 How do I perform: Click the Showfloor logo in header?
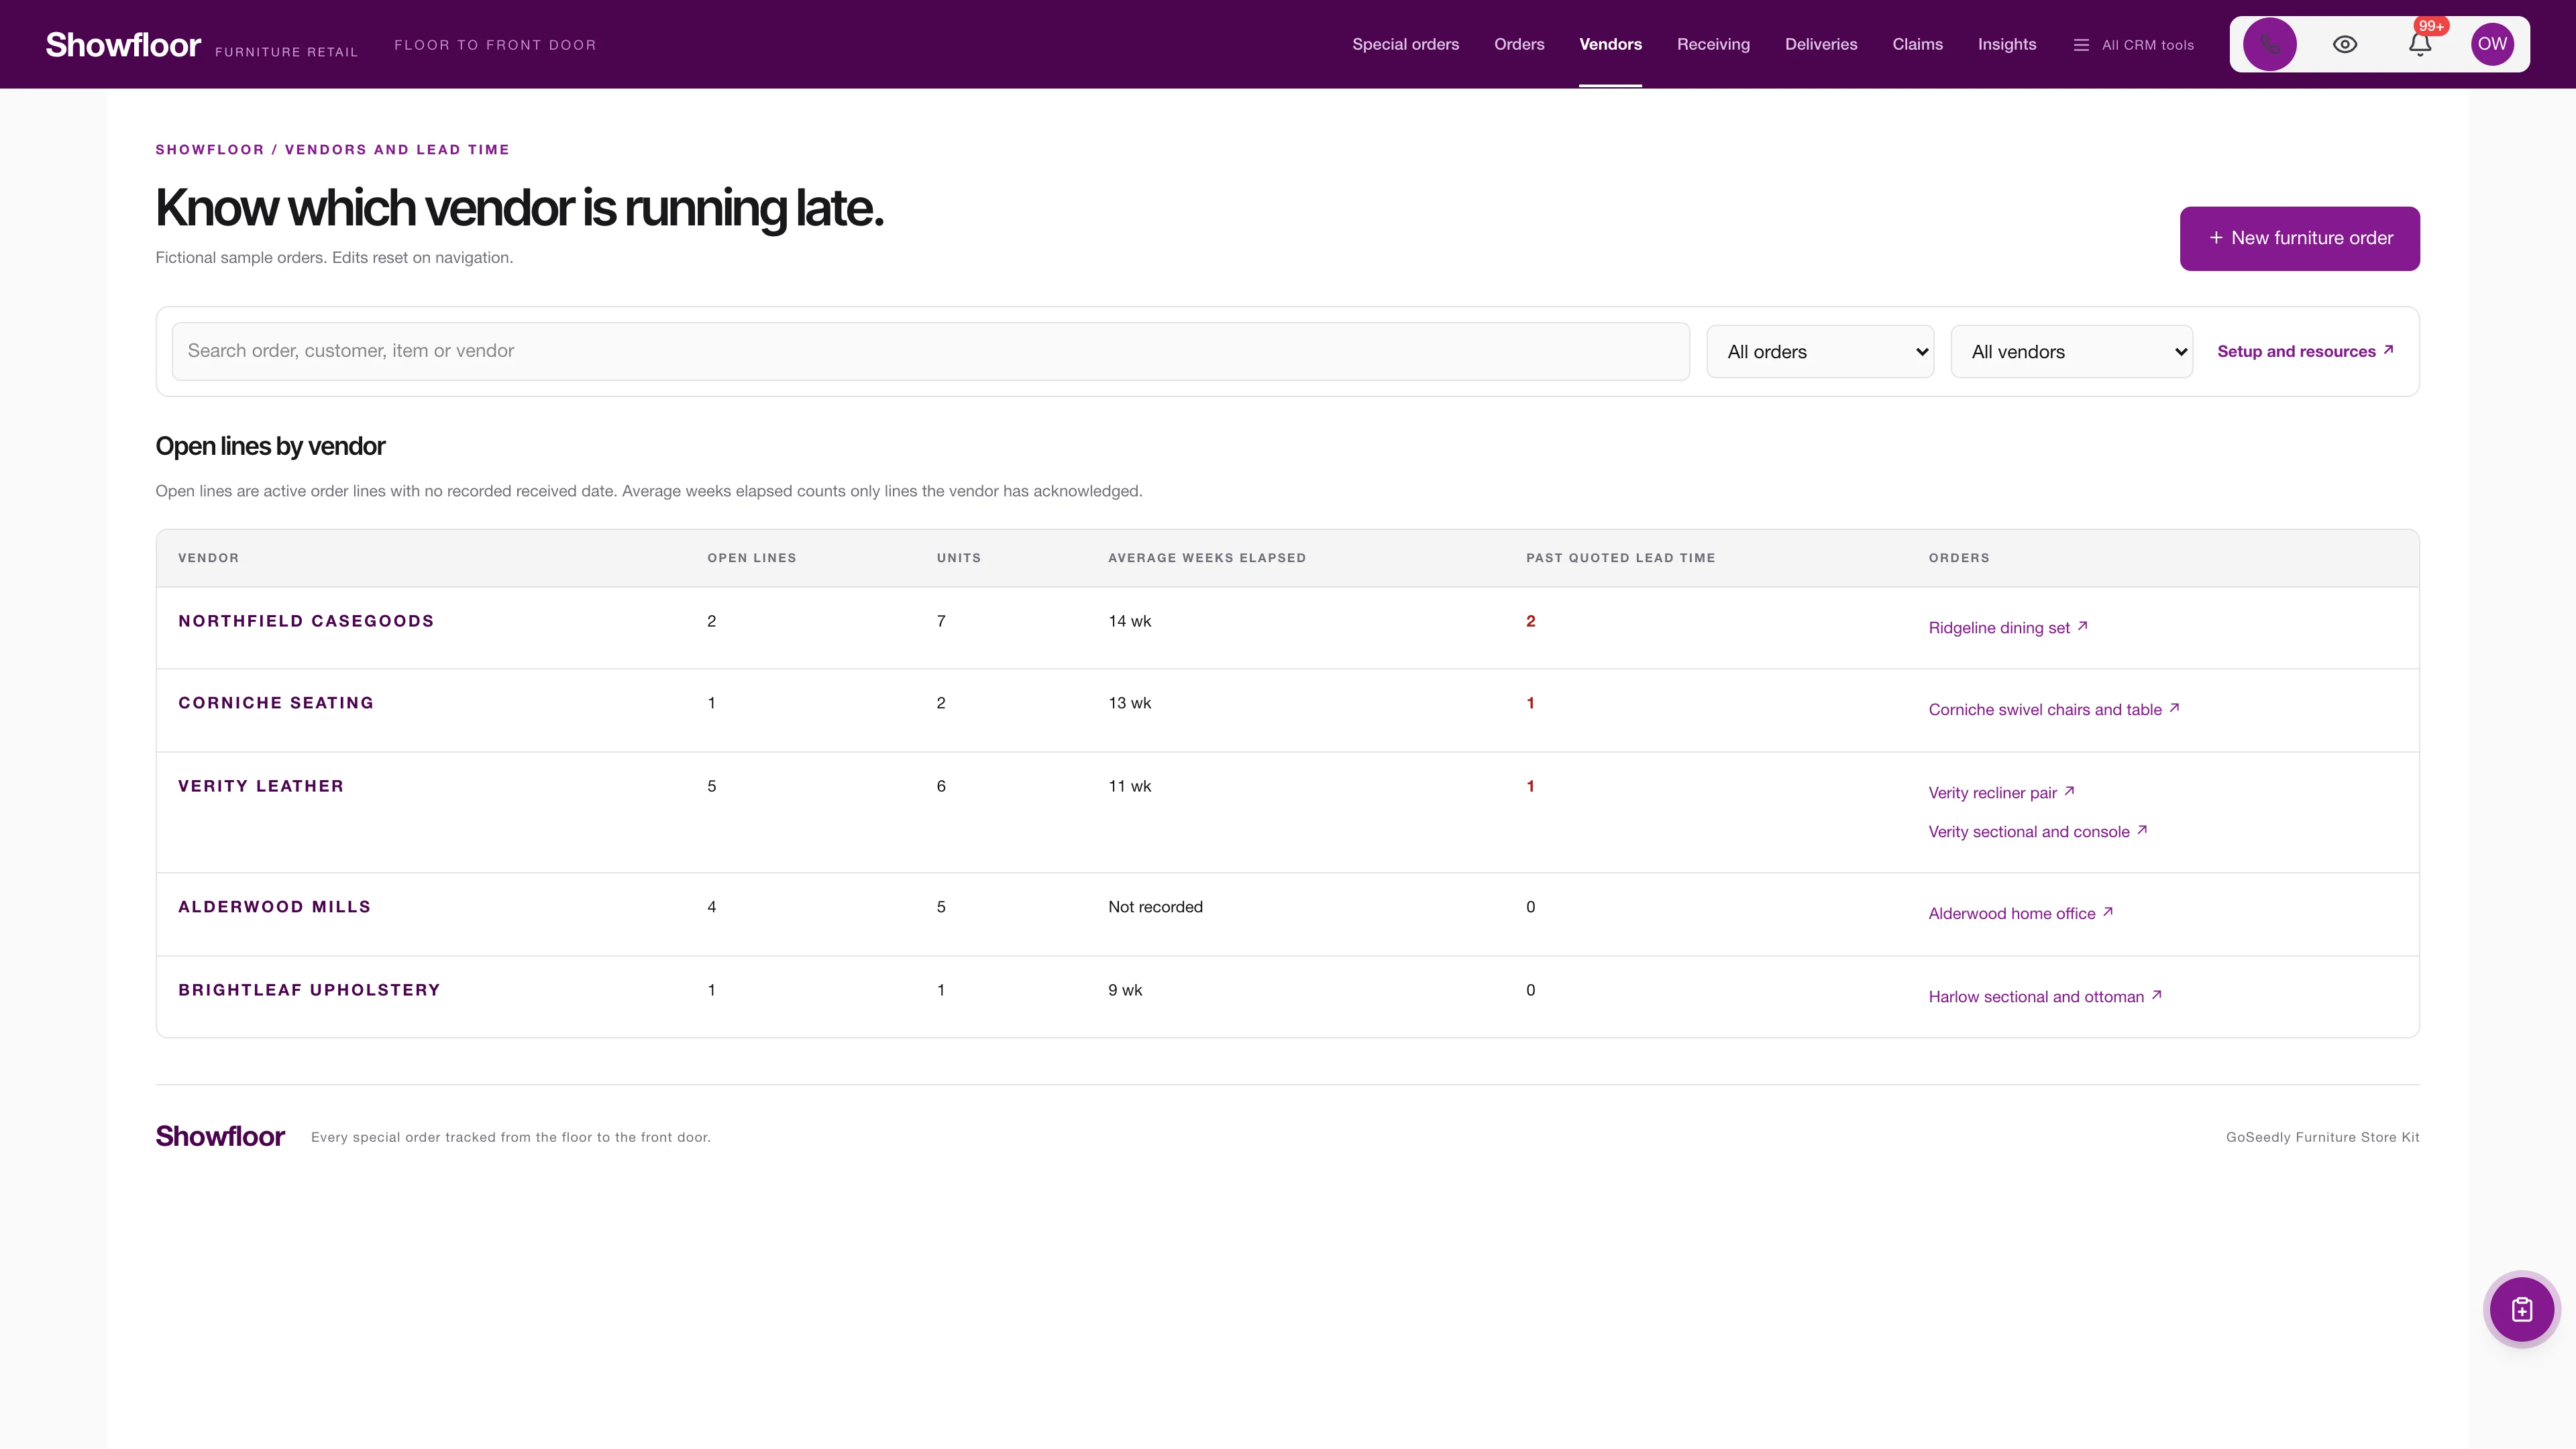click(x=123, y=45)
